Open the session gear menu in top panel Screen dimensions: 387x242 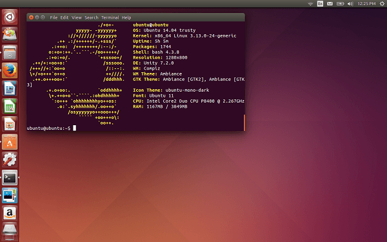pos(382,4)
